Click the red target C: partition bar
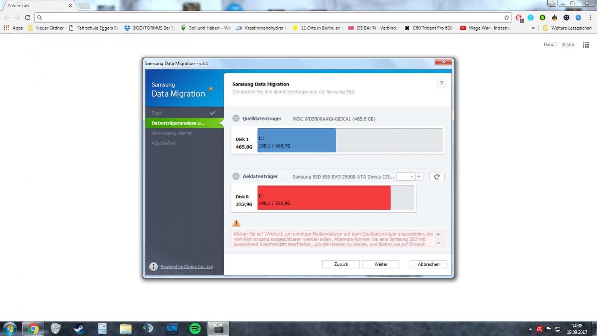Viewport: 597px width, 336px height. 324,198
